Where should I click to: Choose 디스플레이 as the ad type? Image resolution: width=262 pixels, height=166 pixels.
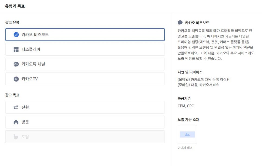point(85,49)
